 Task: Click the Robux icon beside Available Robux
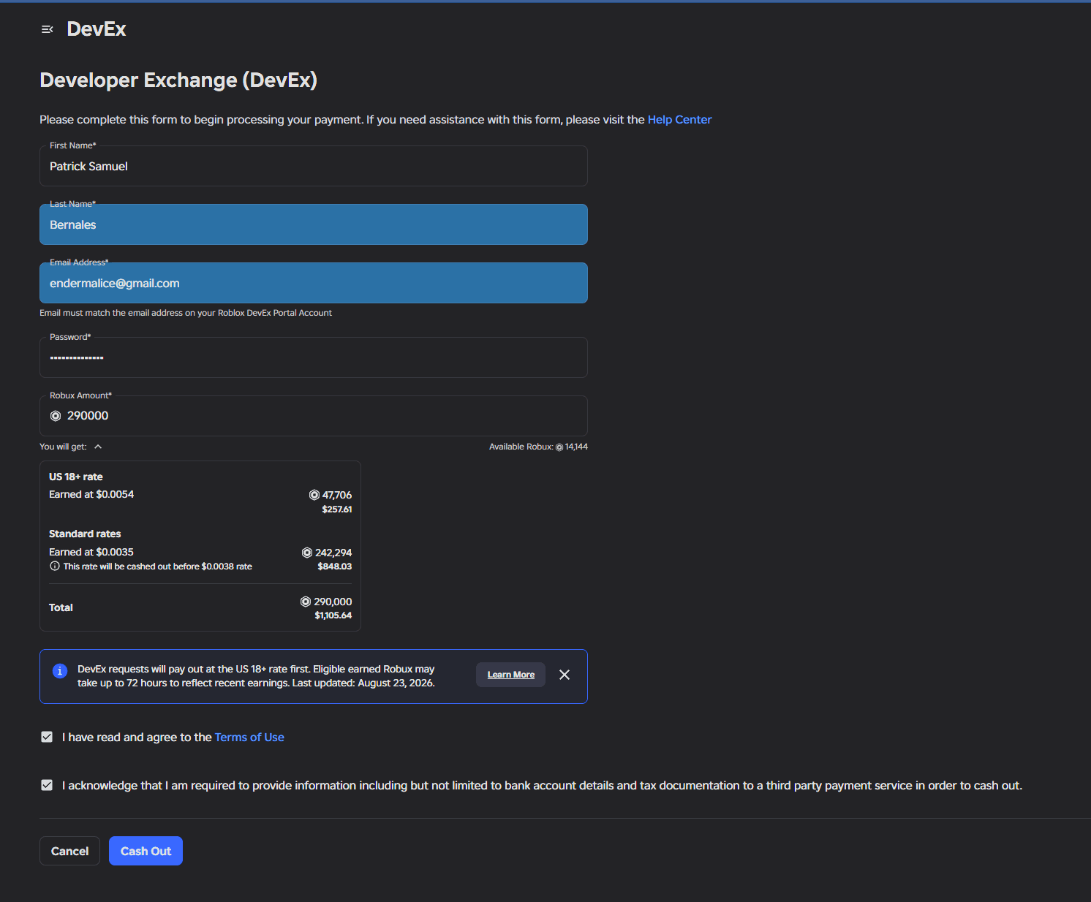pyautogui.click(x=559, y=447)
